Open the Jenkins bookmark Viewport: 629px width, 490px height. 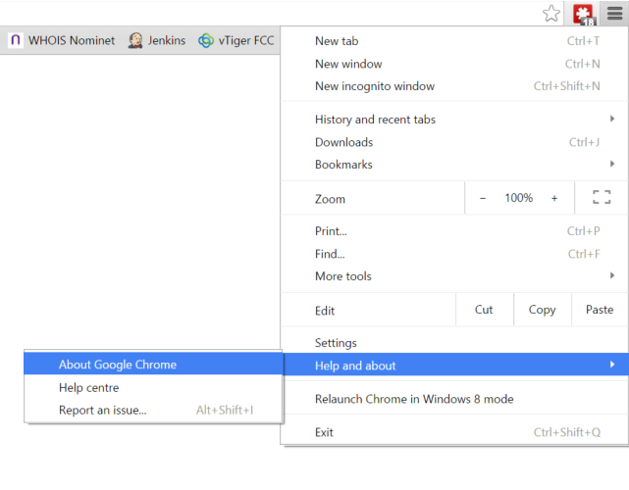[x=157, y=40]
